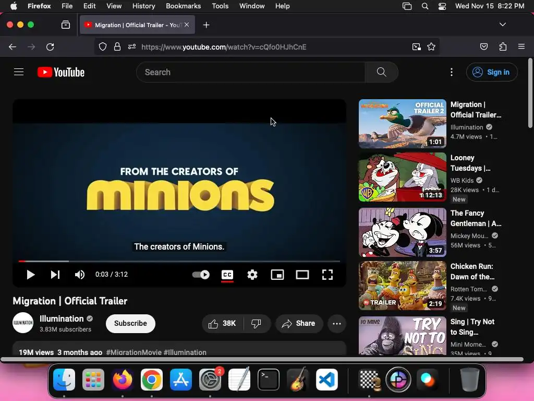
Task: Open Sing Try Not to Sing video
Action: pyautogui.click(x=402, y=336)
